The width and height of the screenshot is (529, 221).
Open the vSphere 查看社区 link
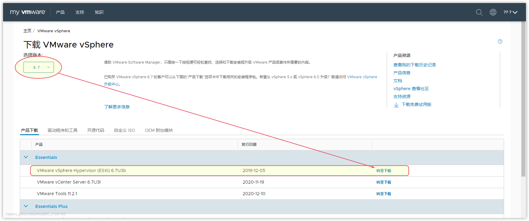coord(411,89)
